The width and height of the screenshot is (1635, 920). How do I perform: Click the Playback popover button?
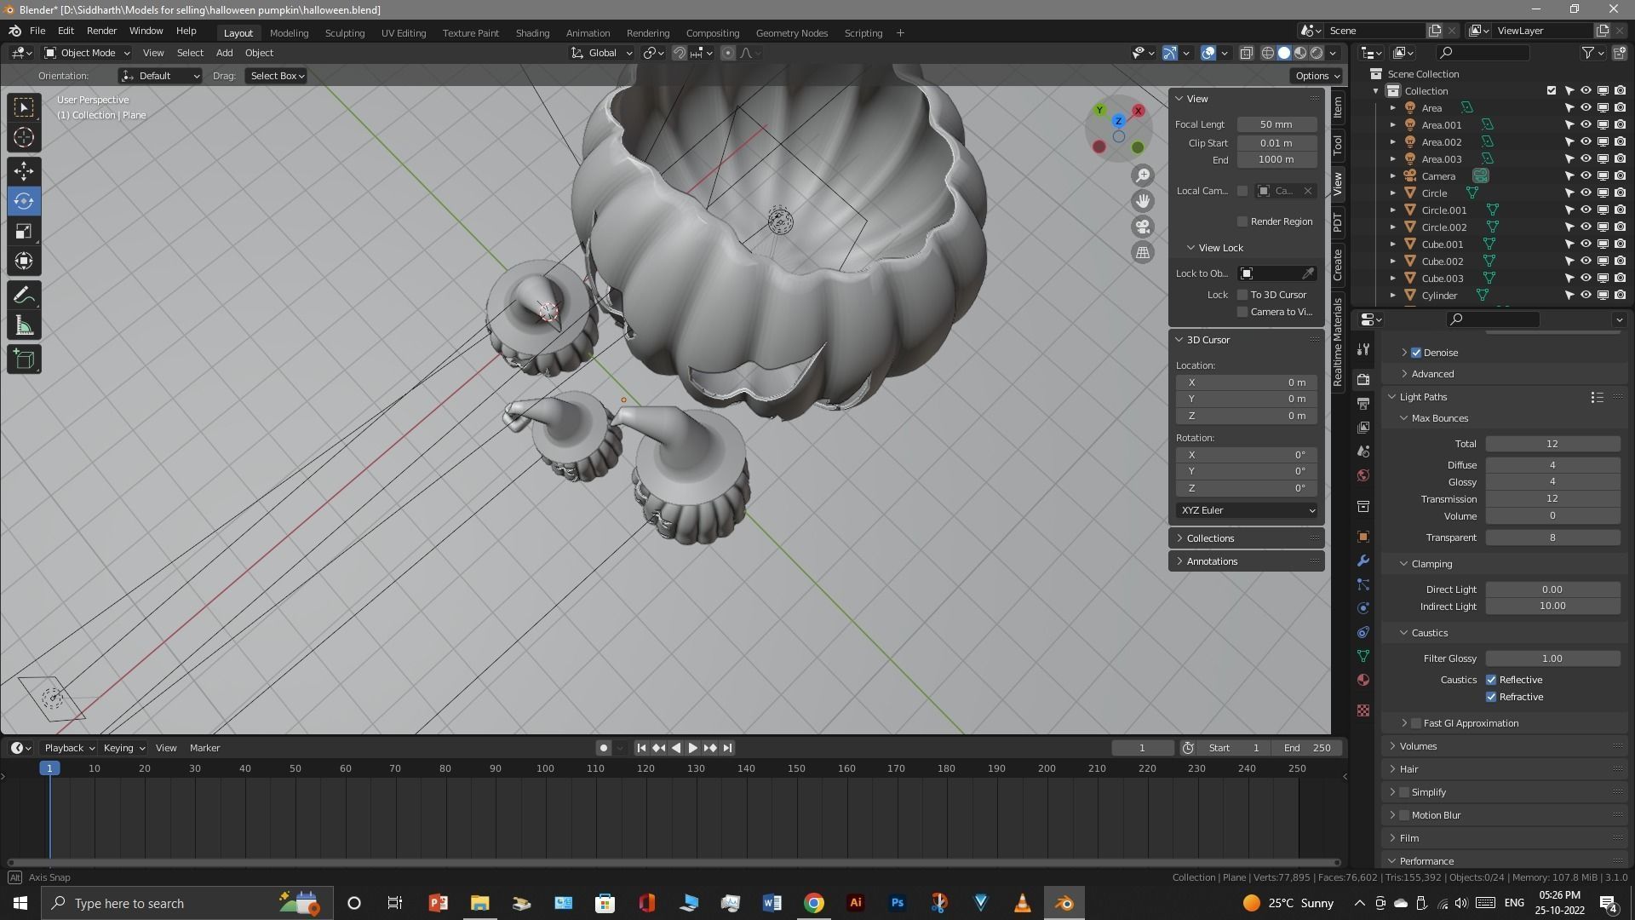click(68, 748)
